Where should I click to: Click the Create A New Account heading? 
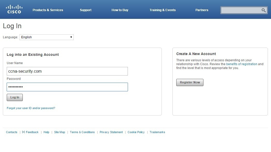[196, 54]
